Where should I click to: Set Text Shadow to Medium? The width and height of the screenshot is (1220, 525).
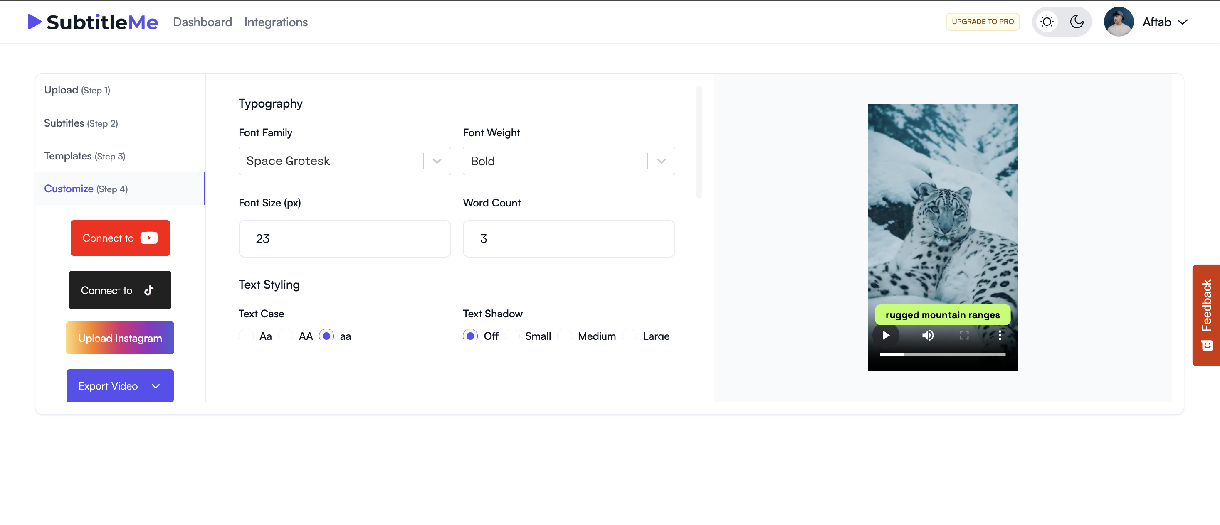point(565,335)
